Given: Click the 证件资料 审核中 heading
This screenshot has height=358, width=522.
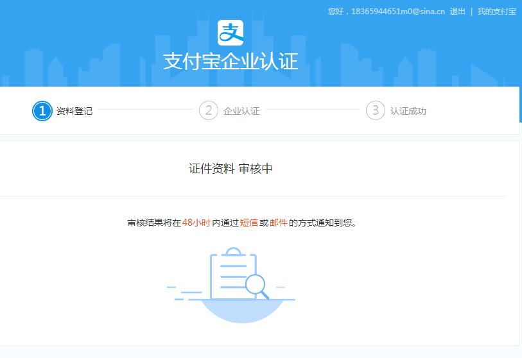Looking at the screenshot, I should 231,169.
